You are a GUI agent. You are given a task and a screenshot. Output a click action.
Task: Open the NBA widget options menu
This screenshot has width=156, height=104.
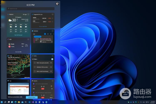28,39
